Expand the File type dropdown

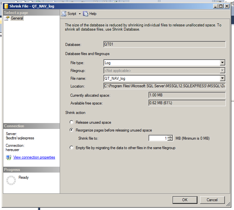(x=222, y=63)
